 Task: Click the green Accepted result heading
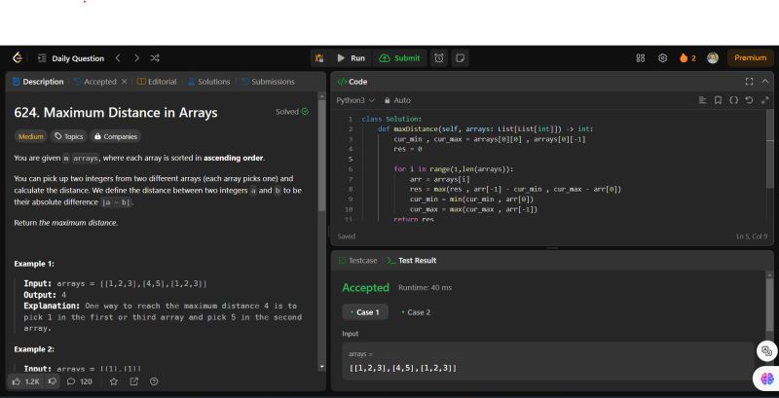coord(366,288)
